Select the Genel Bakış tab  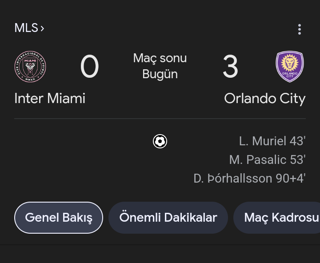click(x=59, y=218)
